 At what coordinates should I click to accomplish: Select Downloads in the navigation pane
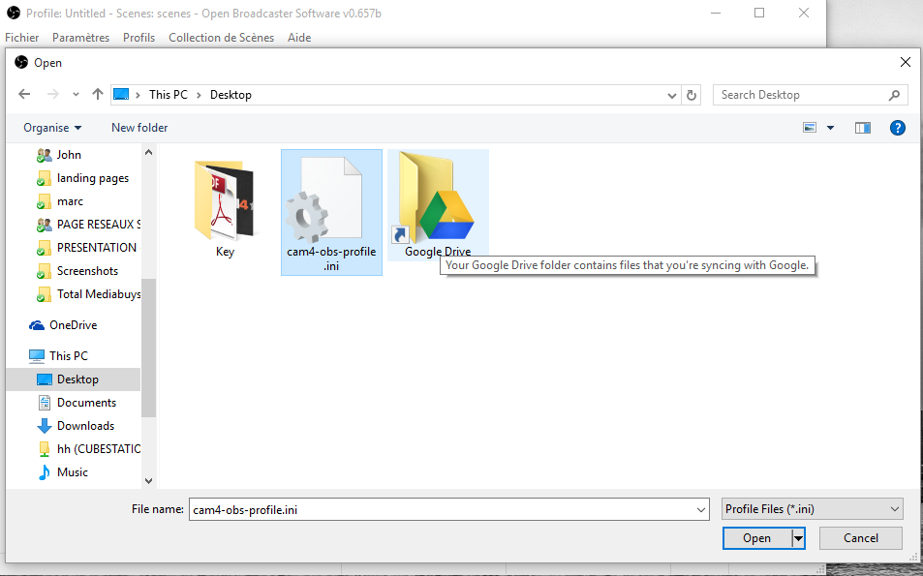tap(85, 426)
